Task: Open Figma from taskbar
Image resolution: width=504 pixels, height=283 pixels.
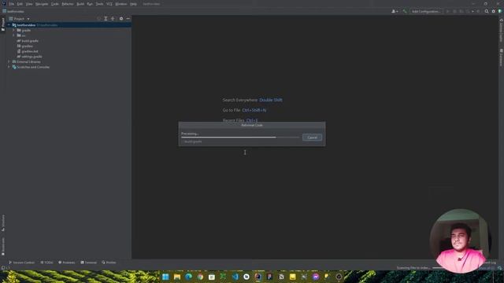Action: click(x=269, y=277)
